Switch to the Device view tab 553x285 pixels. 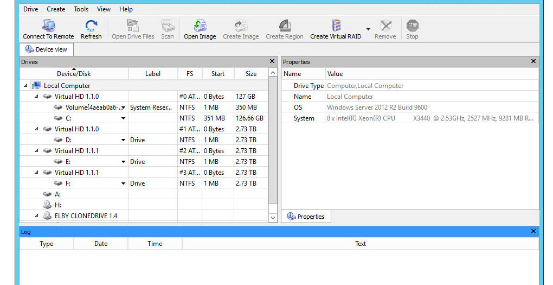coord(47,49)
